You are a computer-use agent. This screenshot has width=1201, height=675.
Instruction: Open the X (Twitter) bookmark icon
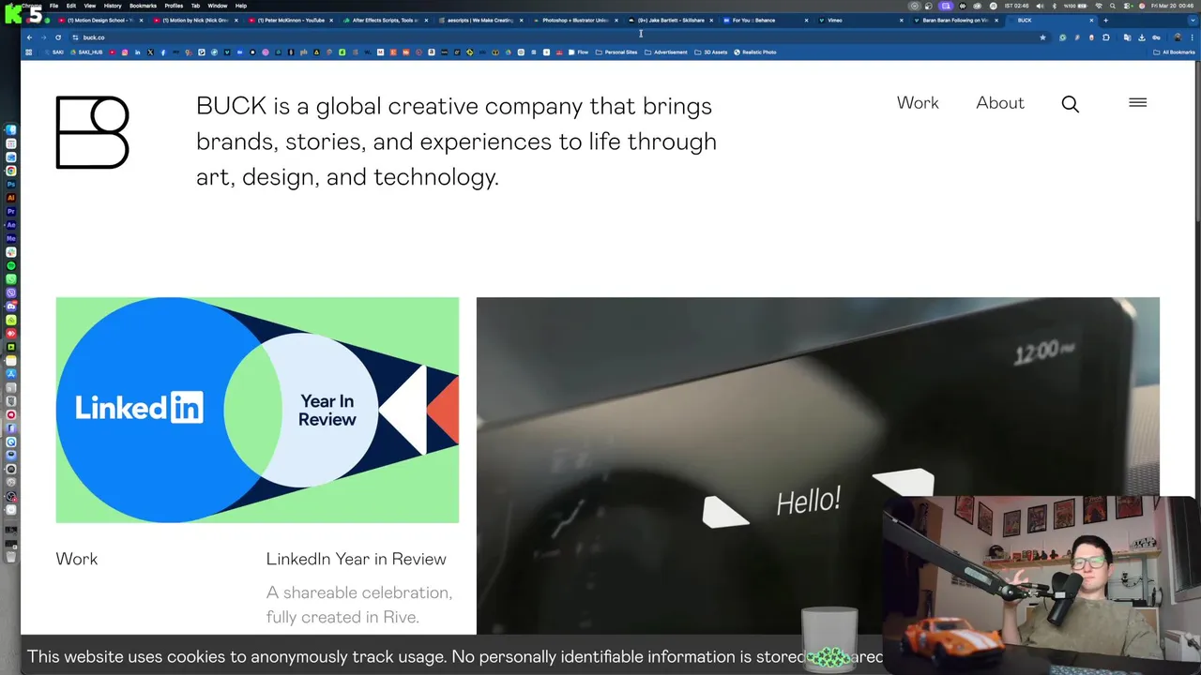point(150,52)
